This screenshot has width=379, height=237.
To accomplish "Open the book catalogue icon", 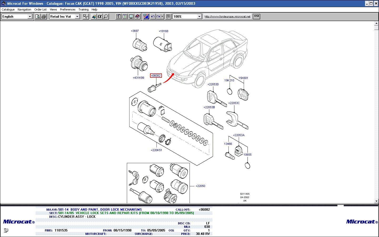I will (x=137, y=17).
